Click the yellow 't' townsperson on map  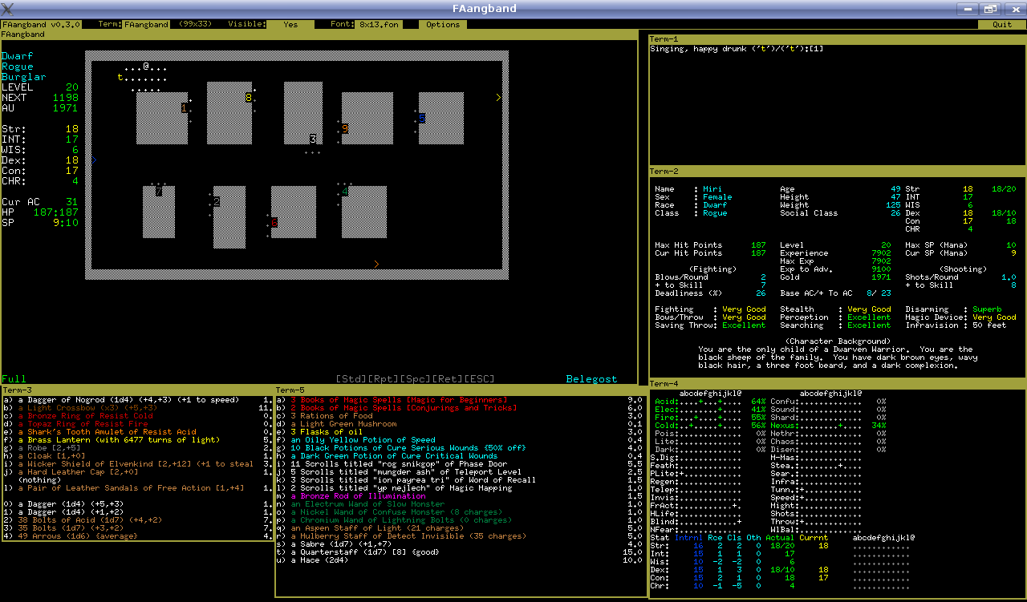[120, 78]
